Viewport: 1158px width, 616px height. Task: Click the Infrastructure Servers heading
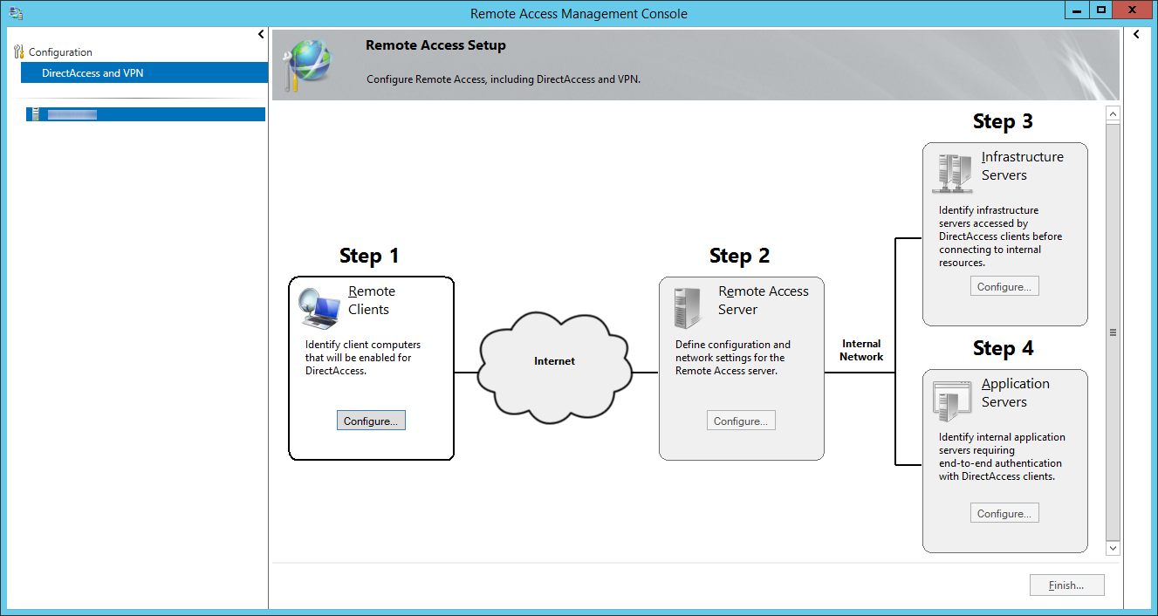point(1023,166)
